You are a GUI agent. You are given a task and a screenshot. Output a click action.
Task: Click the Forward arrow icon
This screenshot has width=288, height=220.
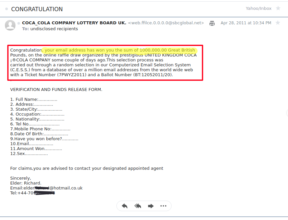pos(151,206)
